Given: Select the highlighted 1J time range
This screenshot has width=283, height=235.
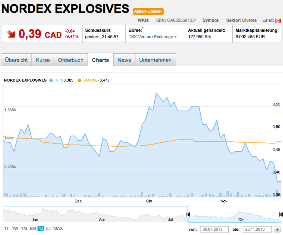Looking at the screenshot, I should [41, 229].
